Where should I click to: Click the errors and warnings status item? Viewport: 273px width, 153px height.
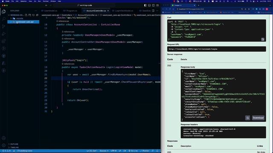(x=6, y=151)
